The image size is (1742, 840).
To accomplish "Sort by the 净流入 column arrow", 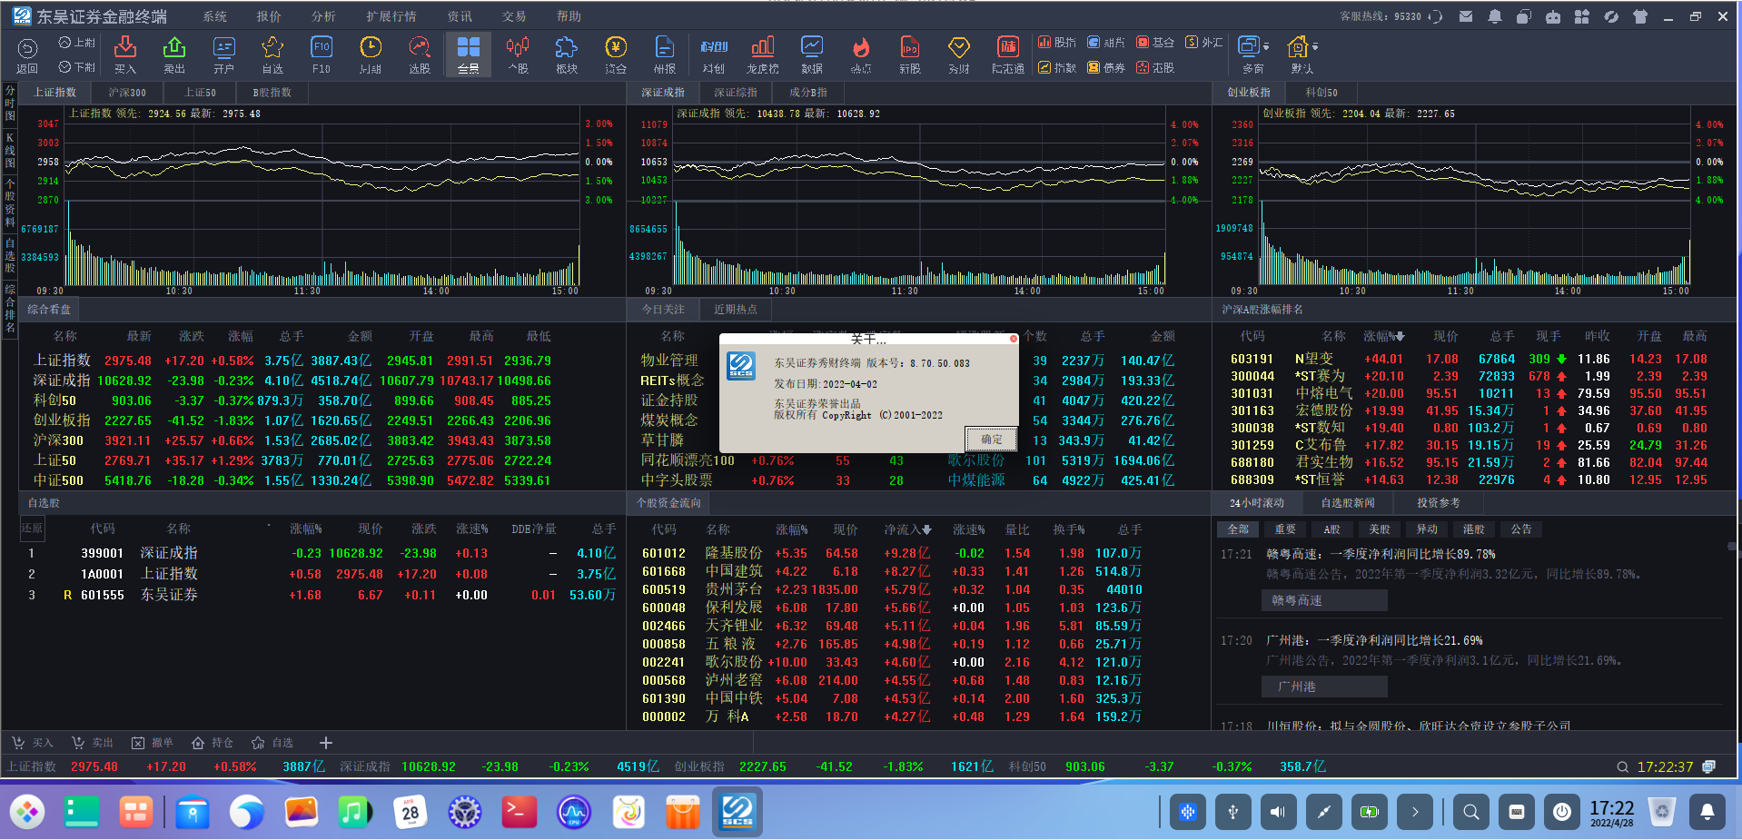I will [926, 529].
